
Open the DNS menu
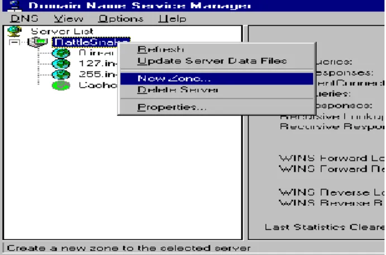tap(24, 18)
